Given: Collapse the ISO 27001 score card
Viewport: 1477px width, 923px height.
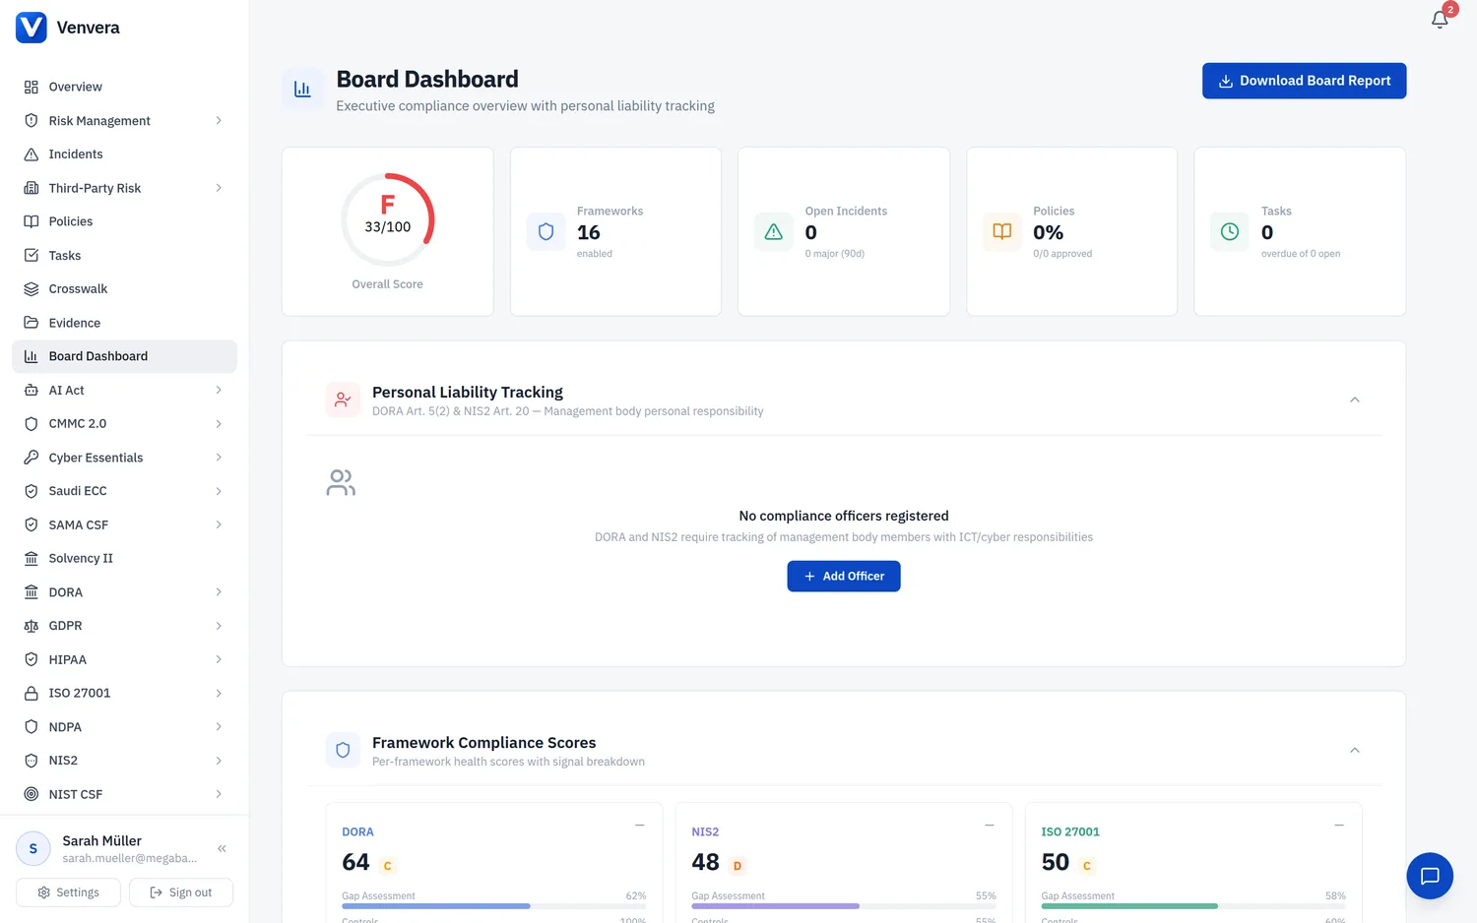Looking at the screenshot, I should pyautogui.click(x=1339, y=825).
